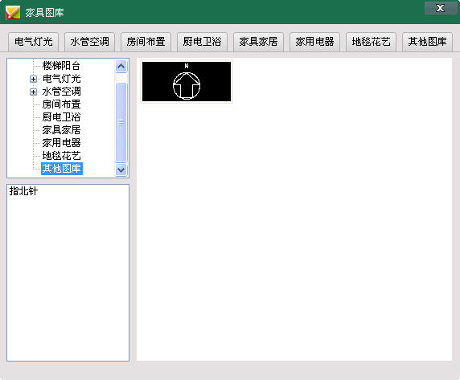Select 楼梯阳台 in the tree
The height and width of the screenshot is (380, 460).
pyautogui.click(x=61, y=66)
